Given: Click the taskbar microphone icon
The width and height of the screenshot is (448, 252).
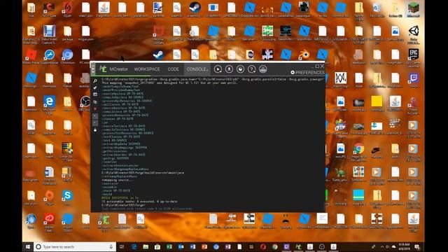Looking at the screenshot, I should (111, 246).
